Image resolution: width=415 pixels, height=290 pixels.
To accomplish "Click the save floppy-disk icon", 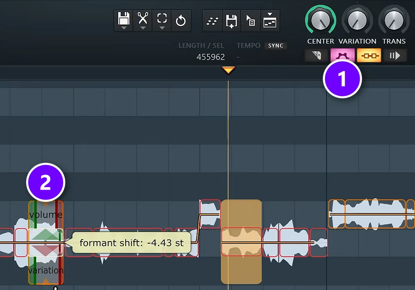I will point(123,19).
